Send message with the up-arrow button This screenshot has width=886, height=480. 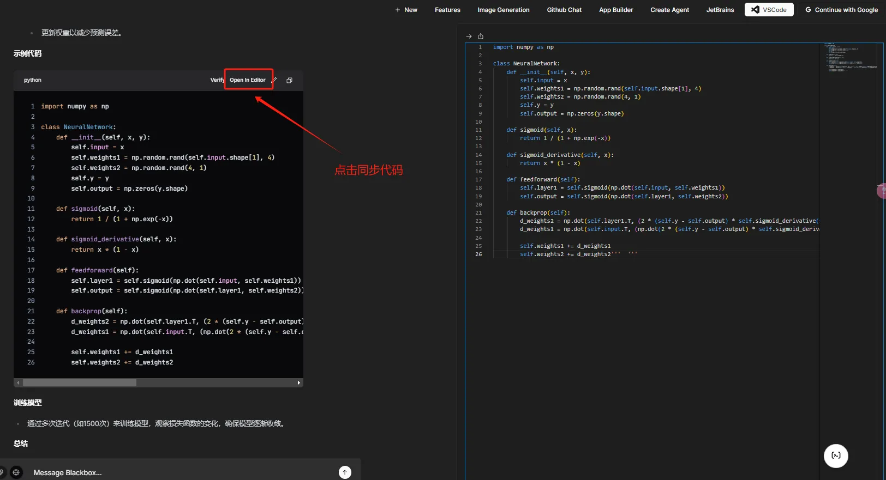coord(345,472)
